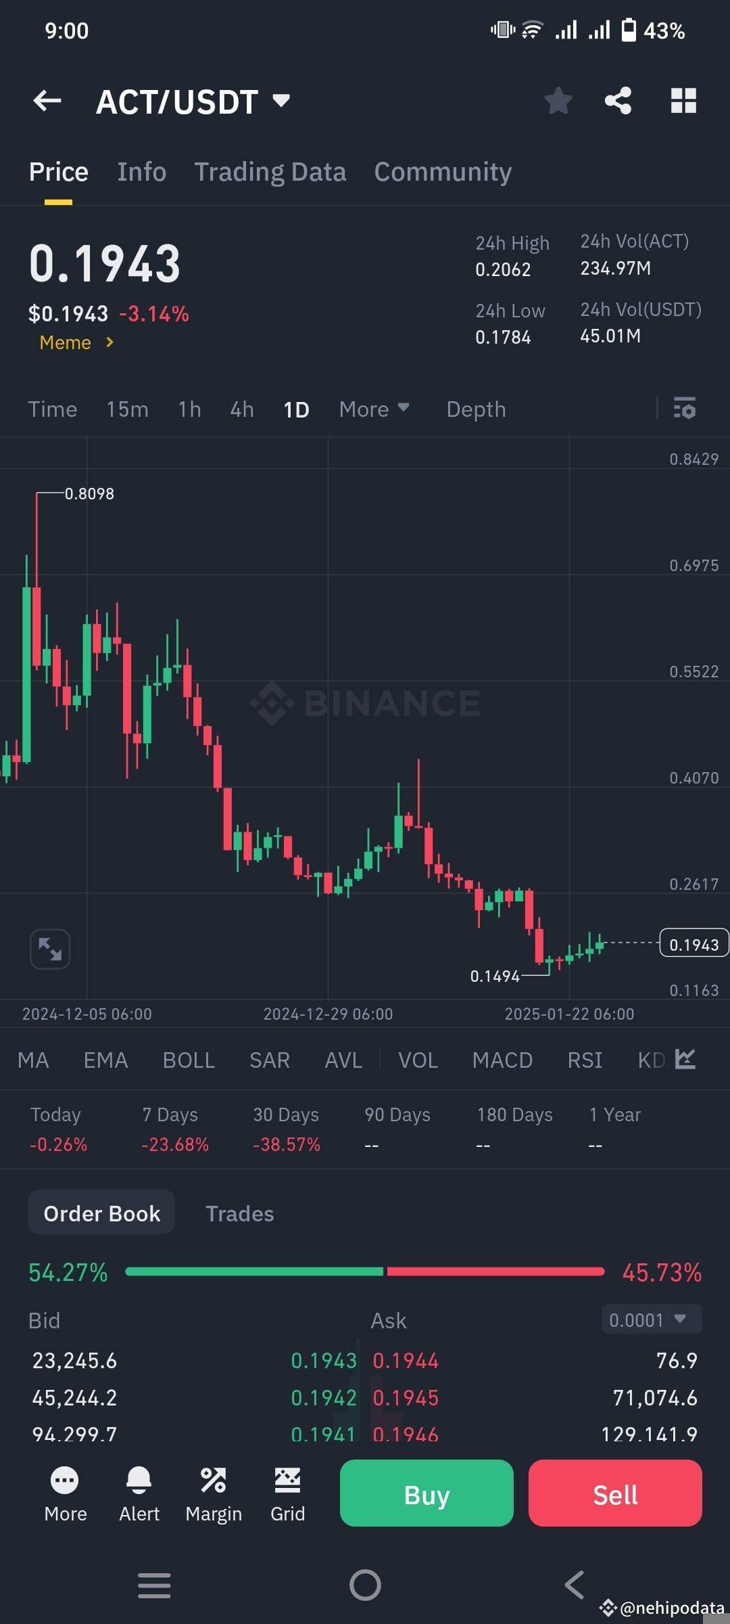
Task: Select the 1D candlestick timeframe
Action: (x=295, y=409)
